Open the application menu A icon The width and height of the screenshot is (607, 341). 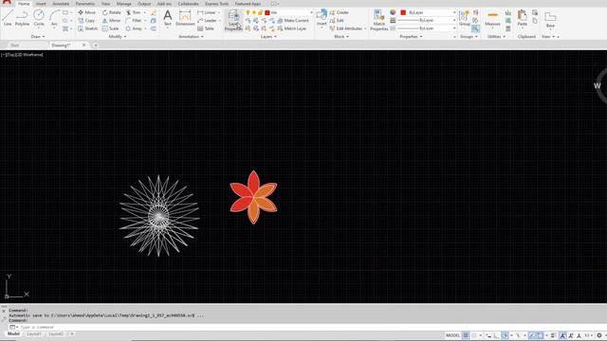[7, 2]
